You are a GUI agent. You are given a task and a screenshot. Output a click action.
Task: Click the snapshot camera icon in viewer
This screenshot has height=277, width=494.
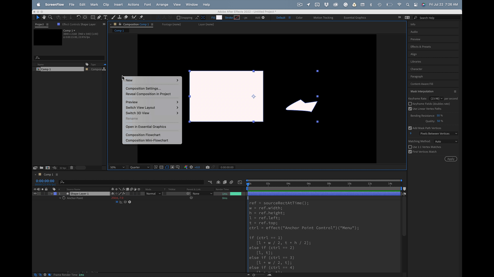click(208, 167)
